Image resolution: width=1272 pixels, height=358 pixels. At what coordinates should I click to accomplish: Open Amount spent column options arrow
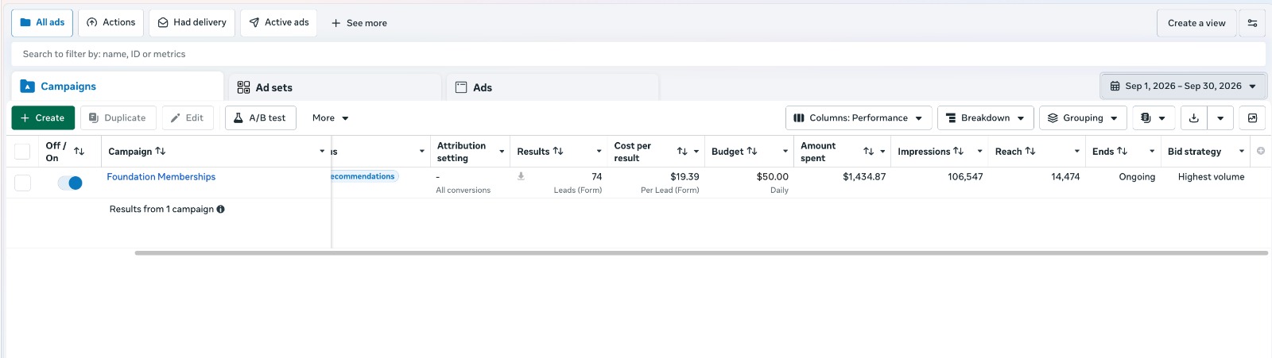click(882, 151)
